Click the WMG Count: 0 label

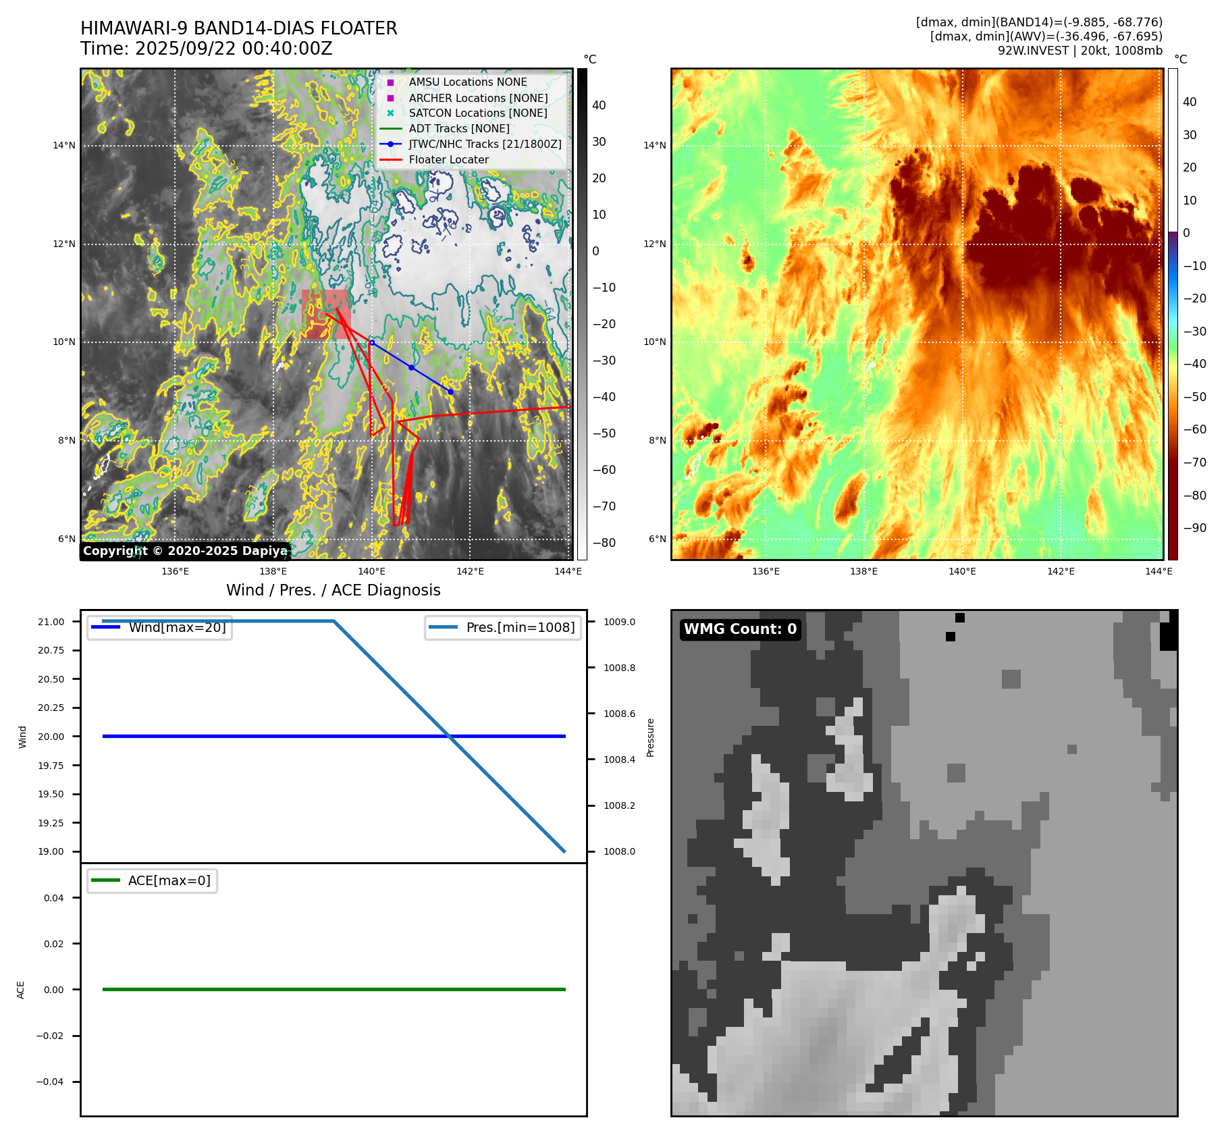click(x=741, y=629)
